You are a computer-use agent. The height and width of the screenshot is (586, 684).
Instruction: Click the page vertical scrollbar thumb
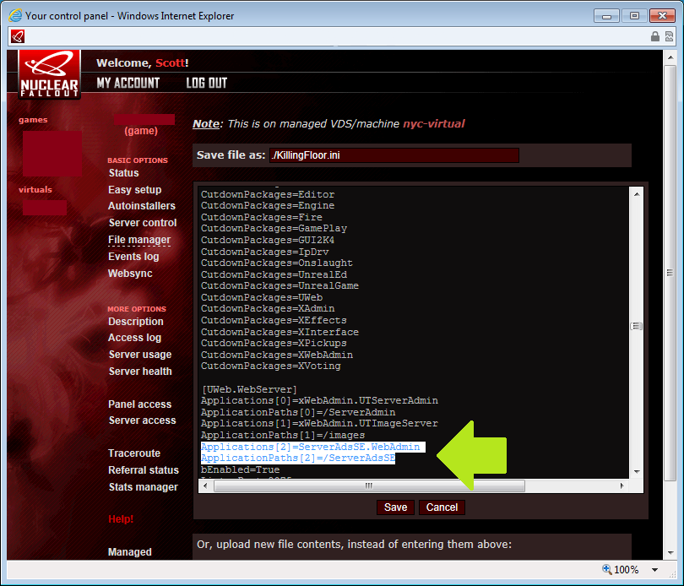(670, 273)
